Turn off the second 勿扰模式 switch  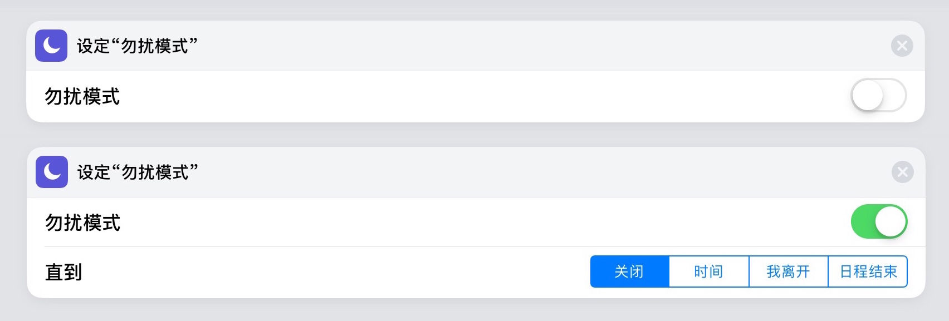tap(879, 221)
